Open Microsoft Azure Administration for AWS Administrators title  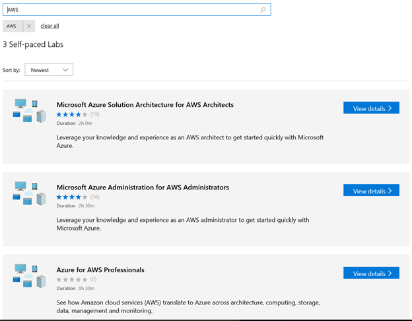pyautogui.click(x=143, y=188)
